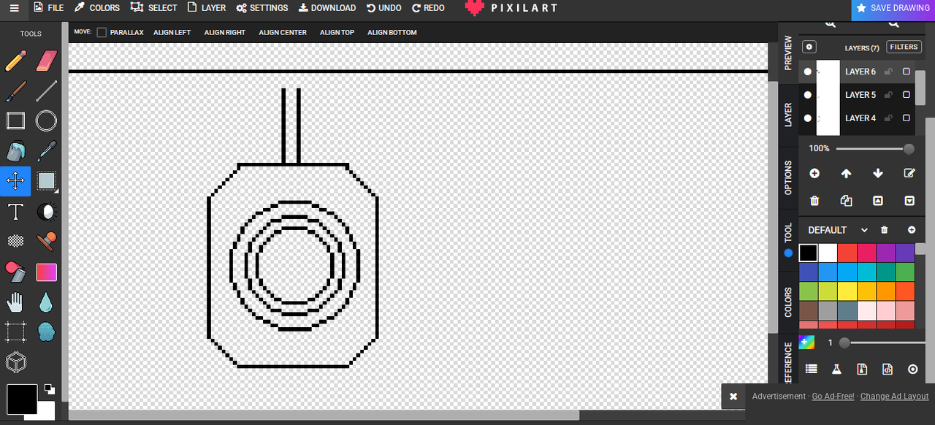Screen dimensions: 935x425
Task: Select the Hand pan tool
Action: coord(15,302)
